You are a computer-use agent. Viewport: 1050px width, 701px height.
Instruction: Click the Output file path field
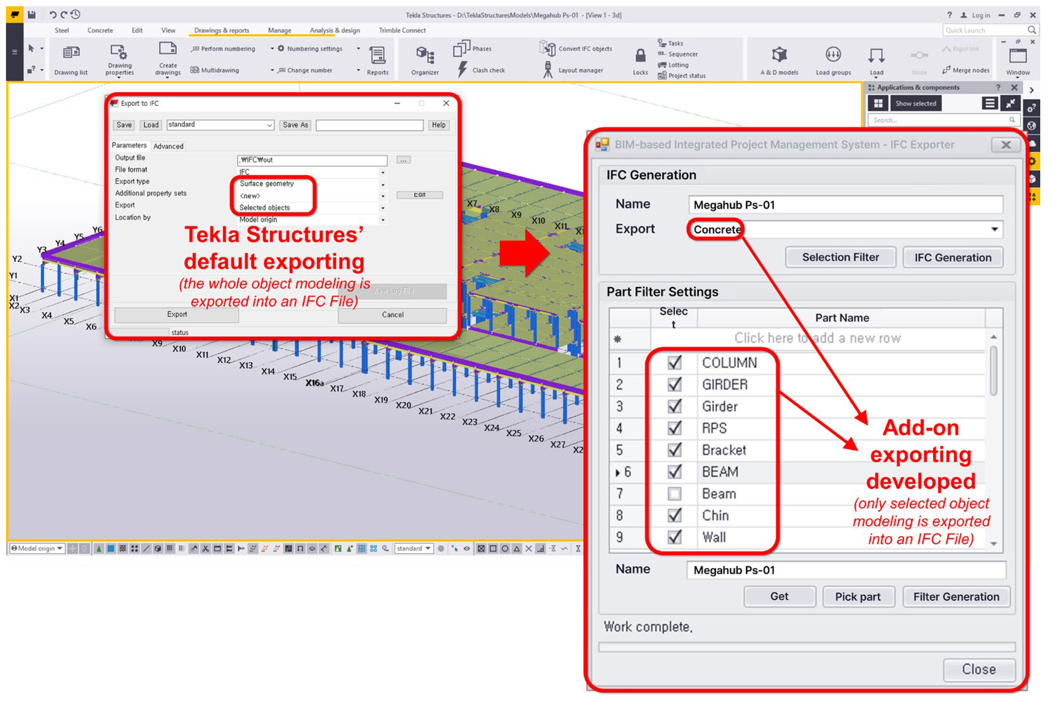tap(312, 160)
